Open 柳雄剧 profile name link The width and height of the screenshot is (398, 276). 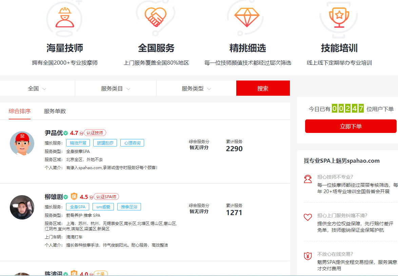click(x=54, y=197)
